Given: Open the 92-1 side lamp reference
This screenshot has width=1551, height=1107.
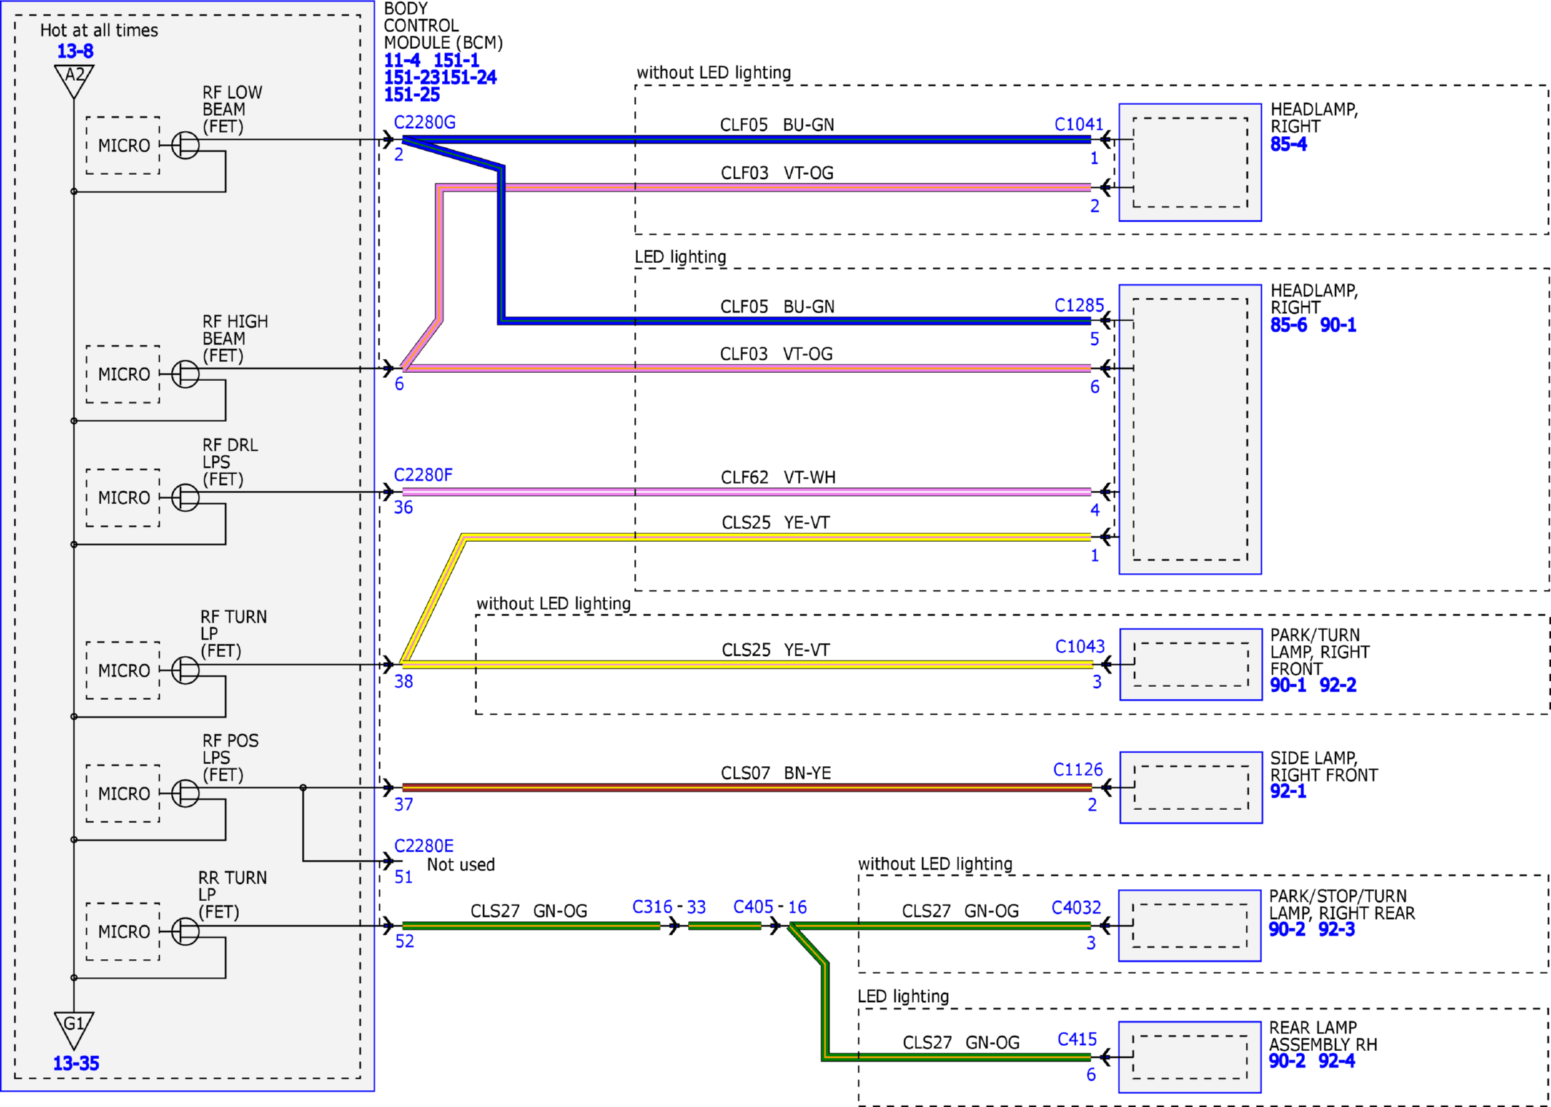Looking at the screenshot, I should pyautogui.click(x=1287, y=791).
